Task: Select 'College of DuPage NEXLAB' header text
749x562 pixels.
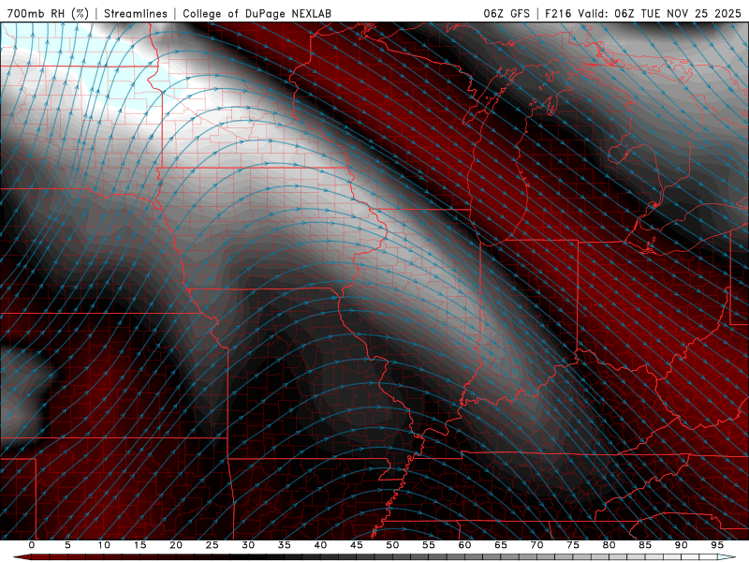Action: [257, 13]
